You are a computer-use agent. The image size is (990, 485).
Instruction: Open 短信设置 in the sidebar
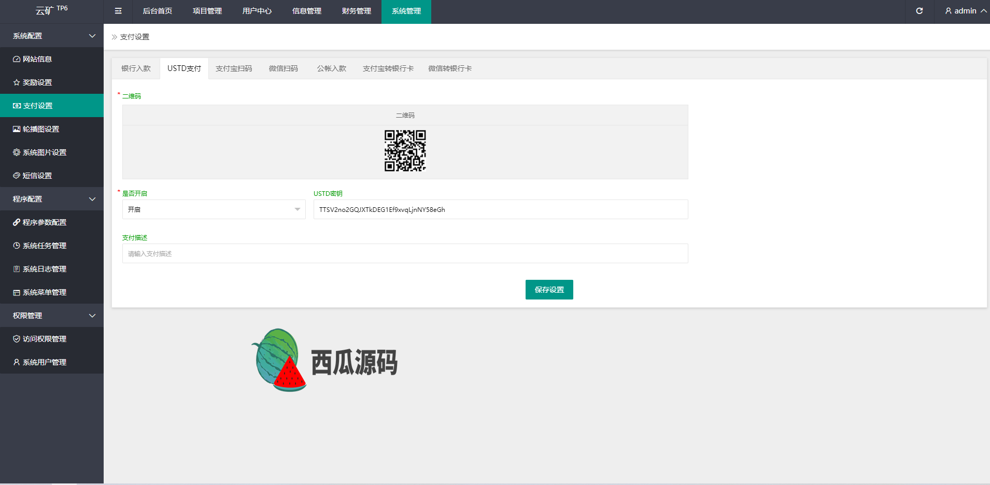tap(52, 176)
